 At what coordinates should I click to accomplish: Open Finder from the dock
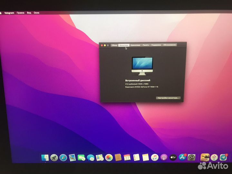45,158
